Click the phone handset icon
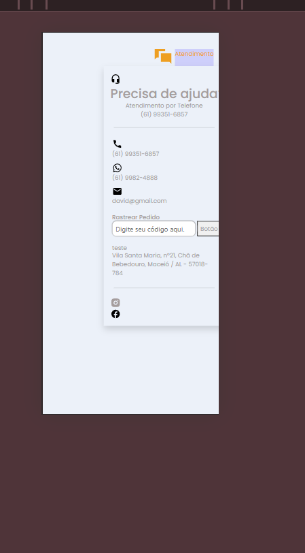 (117, 144)
